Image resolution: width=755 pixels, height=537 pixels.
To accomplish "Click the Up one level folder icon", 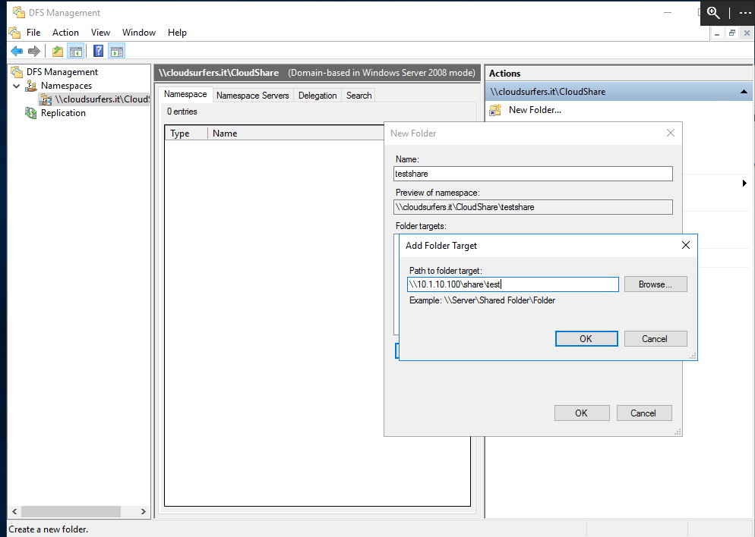I will click(x=57, y=51).
